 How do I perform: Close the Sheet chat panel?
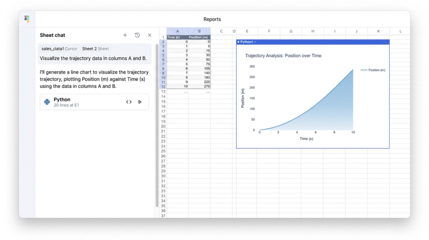pos(150,35)
